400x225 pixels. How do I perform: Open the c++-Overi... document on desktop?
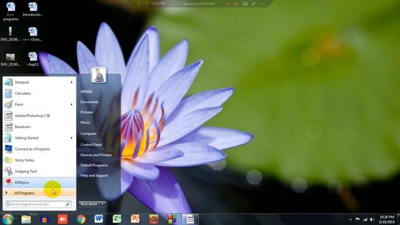click(32, 34)
